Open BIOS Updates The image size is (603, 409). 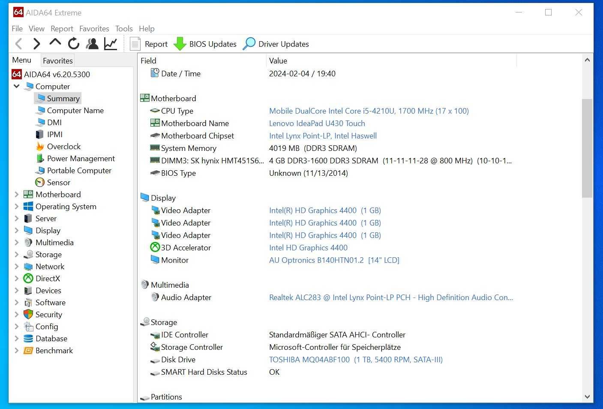click(x=205, y=44)
